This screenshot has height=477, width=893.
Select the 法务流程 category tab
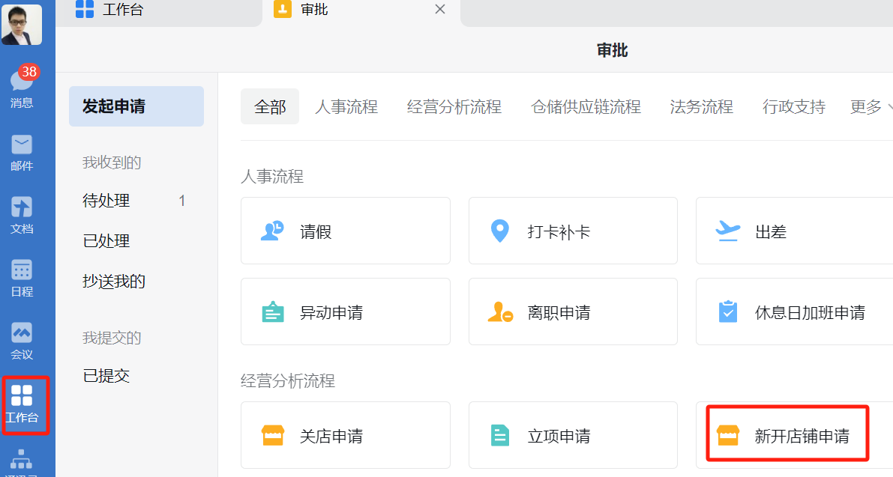point(702,106)
